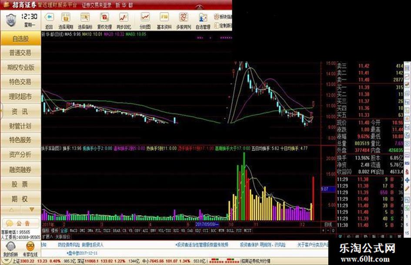Screen dimensions: 411x265
Task: Open the 理财超市 sidebar menu
Action: 20,97
